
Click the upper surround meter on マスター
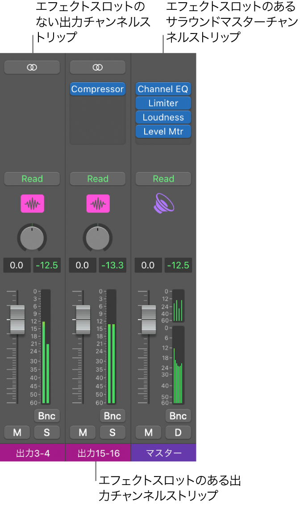click(x=178, y=305)
